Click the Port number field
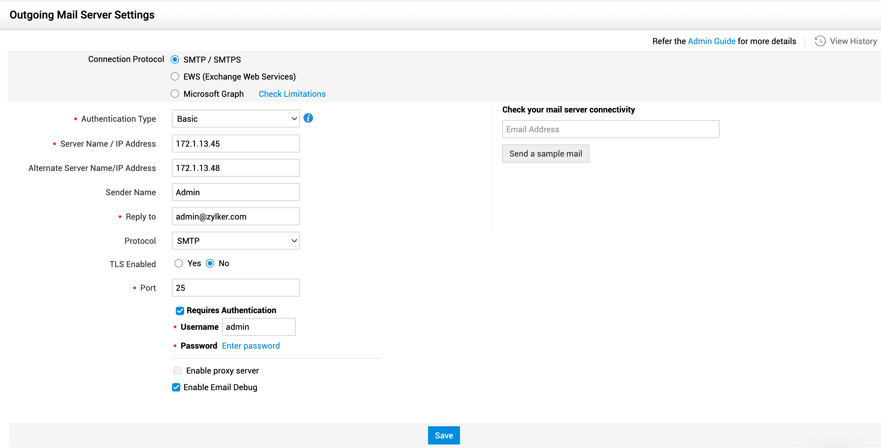The image size is (881, 448). click(x=236, y=288)
